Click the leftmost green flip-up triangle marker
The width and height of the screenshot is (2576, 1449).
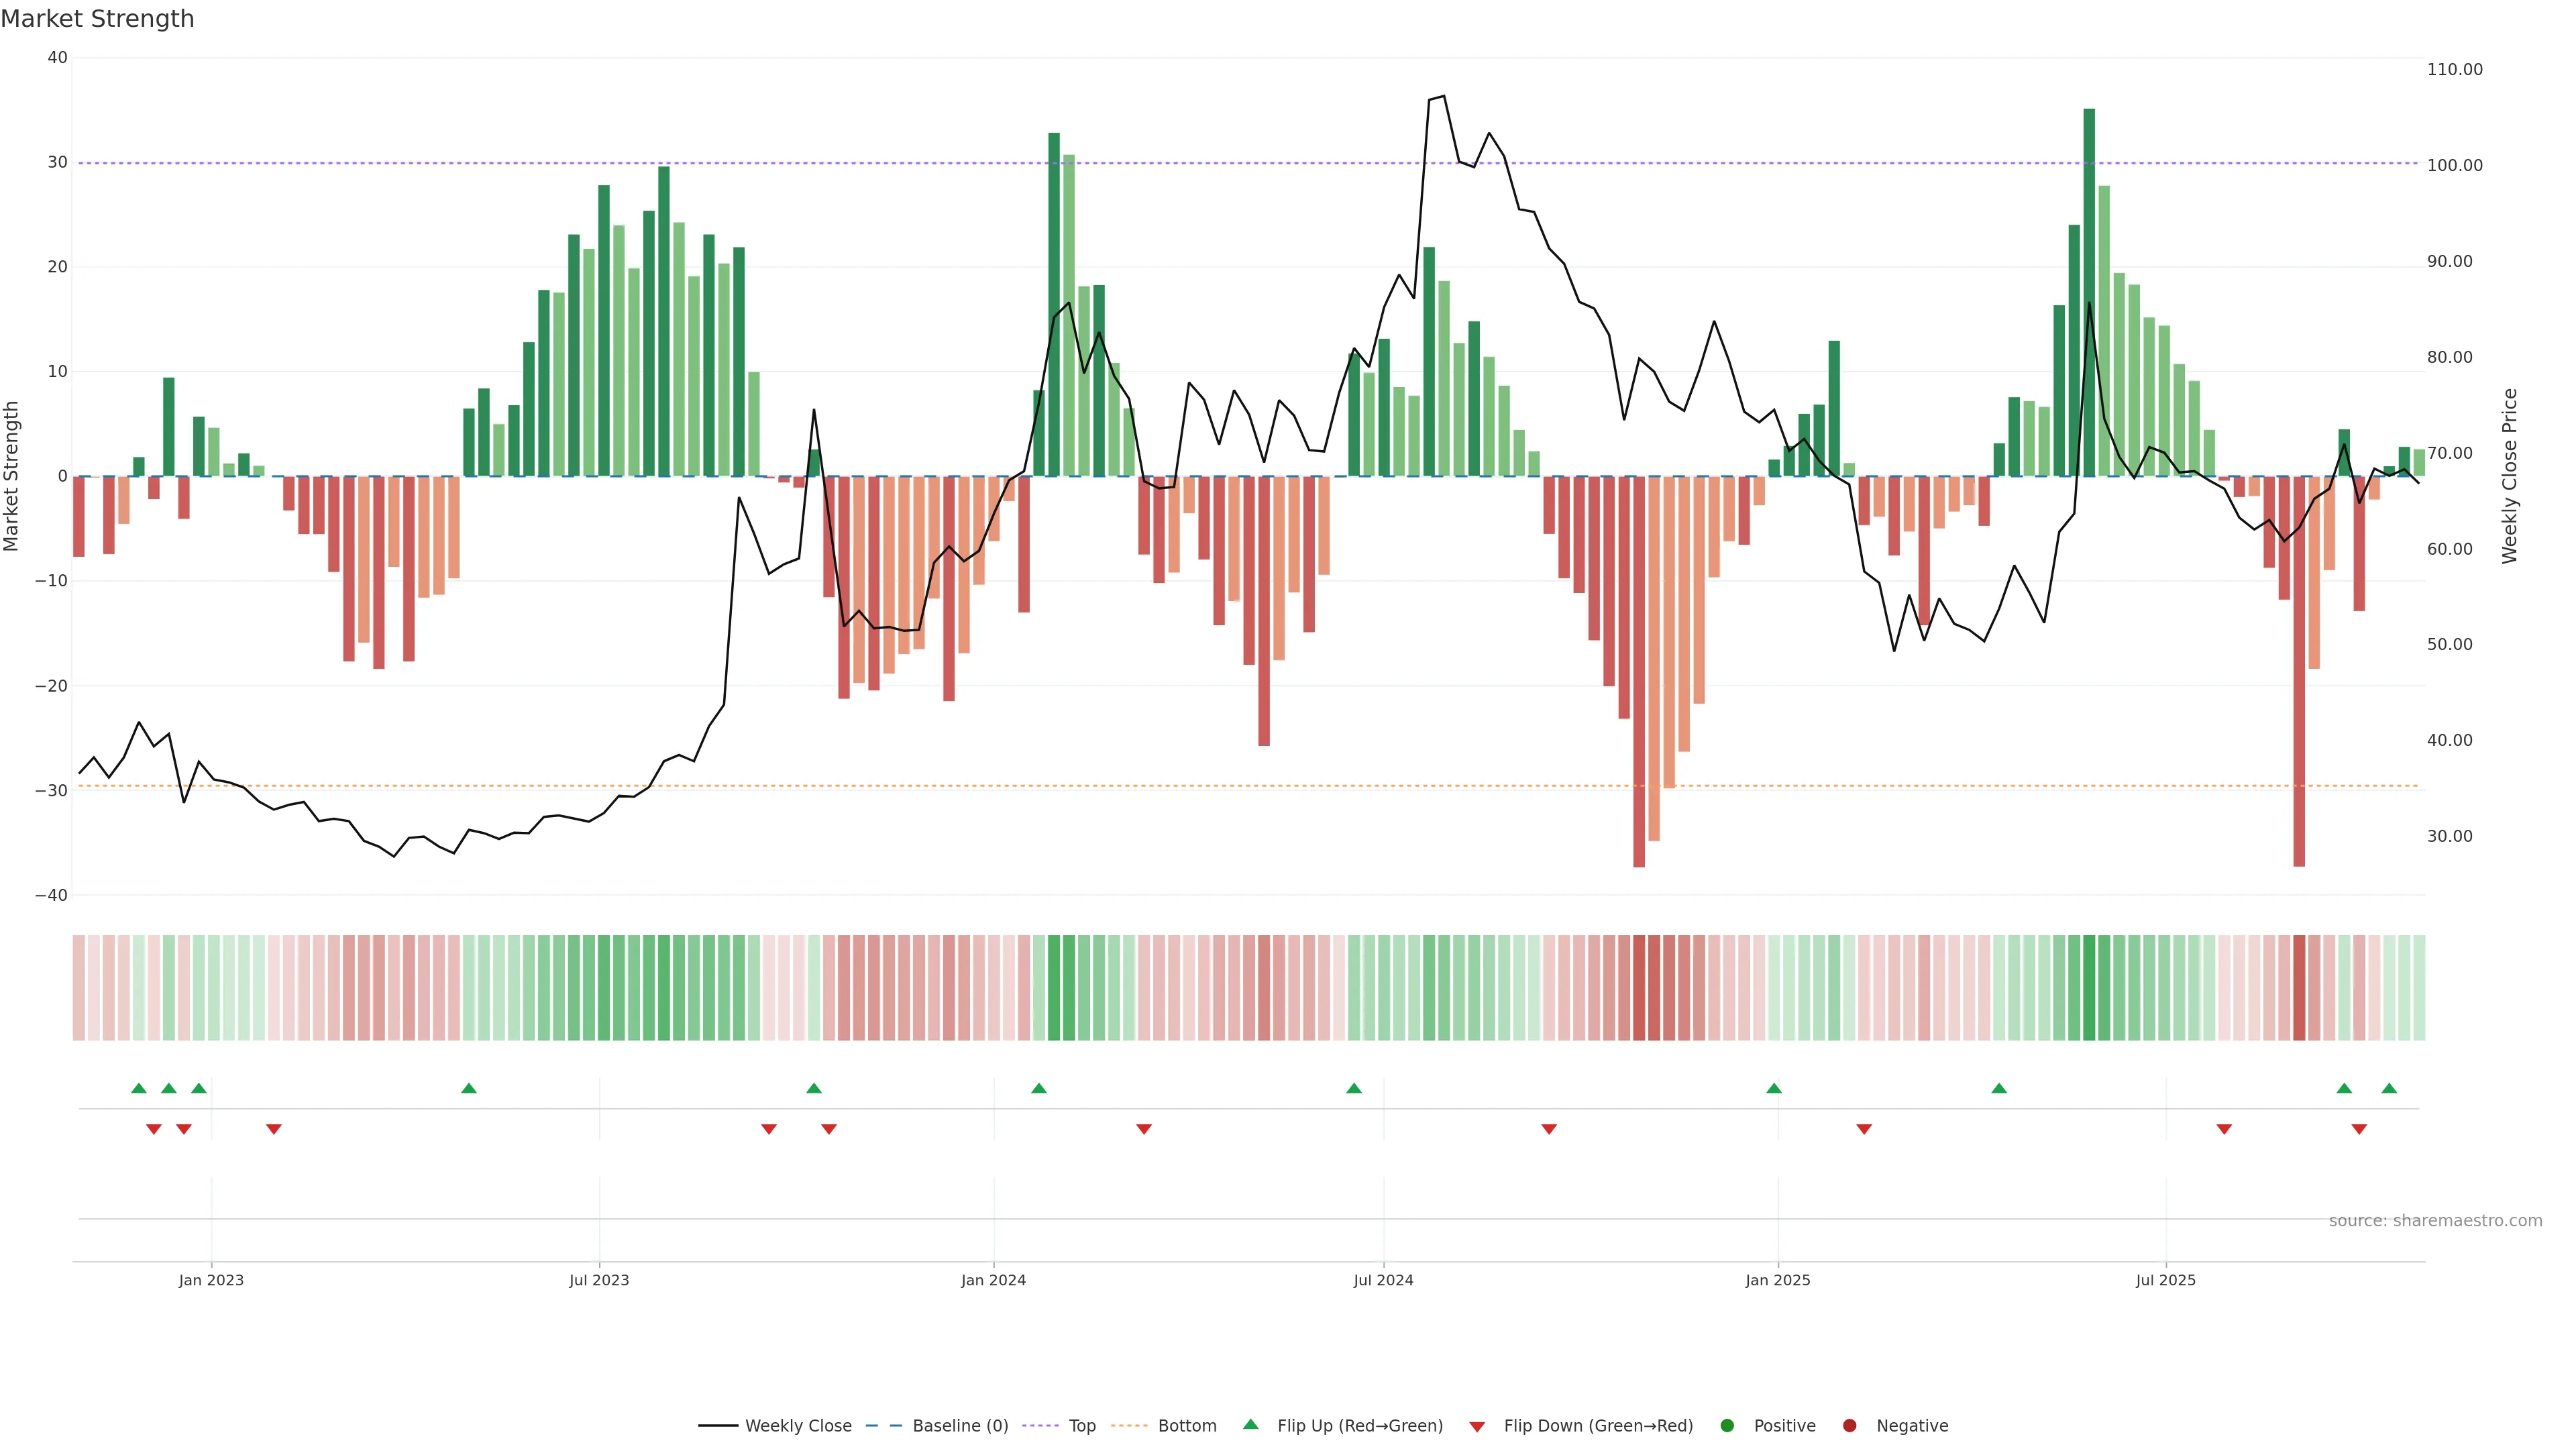(x=139, y=1088)
